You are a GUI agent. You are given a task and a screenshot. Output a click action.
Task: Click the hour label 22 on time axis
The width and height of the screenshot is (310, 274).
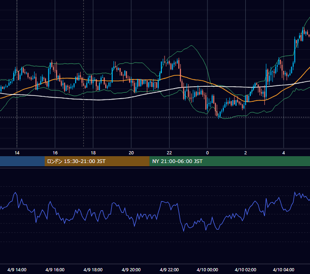(x=169, y=153)
